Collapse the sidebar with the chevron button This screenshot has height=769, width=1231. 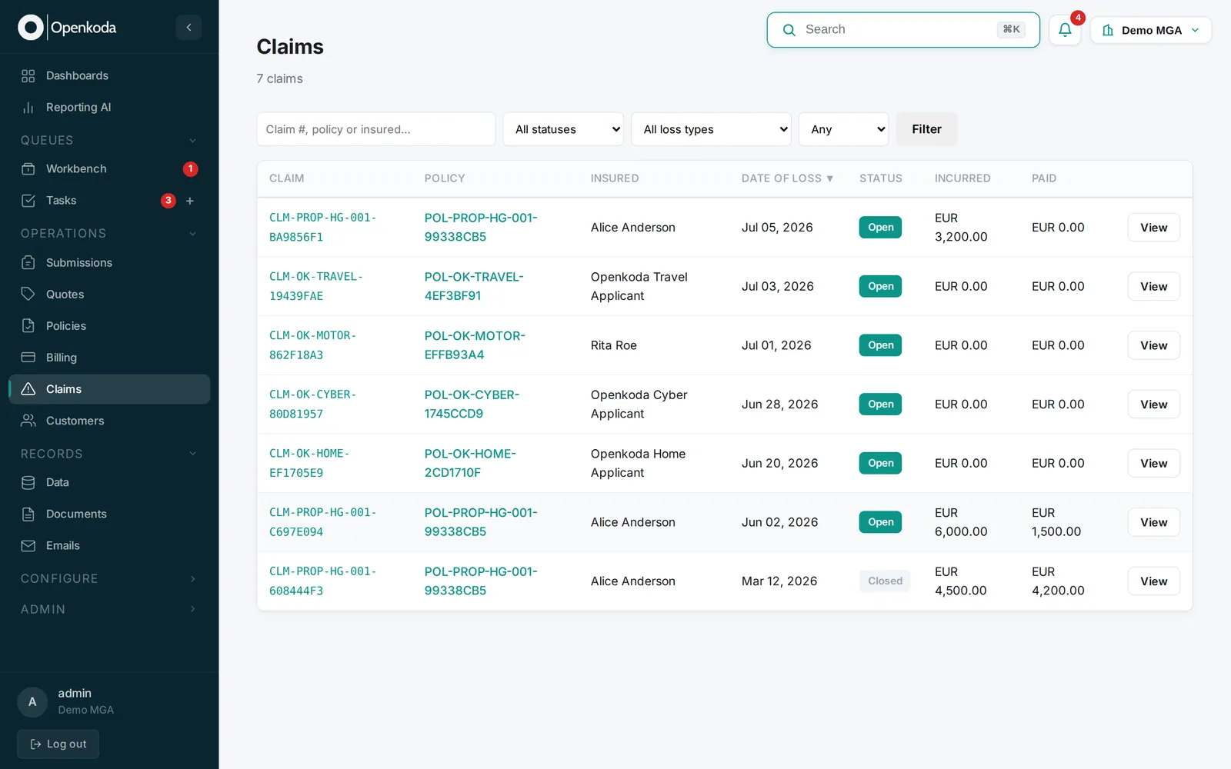(188, 28)
